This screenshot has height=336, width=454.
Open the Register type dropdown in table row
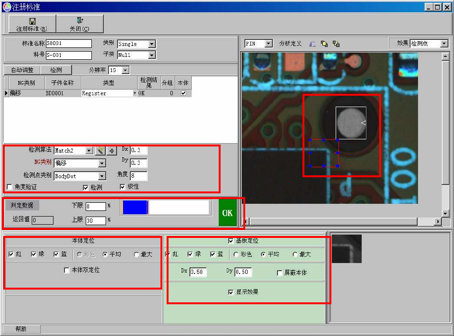click(x=134, y=93)
